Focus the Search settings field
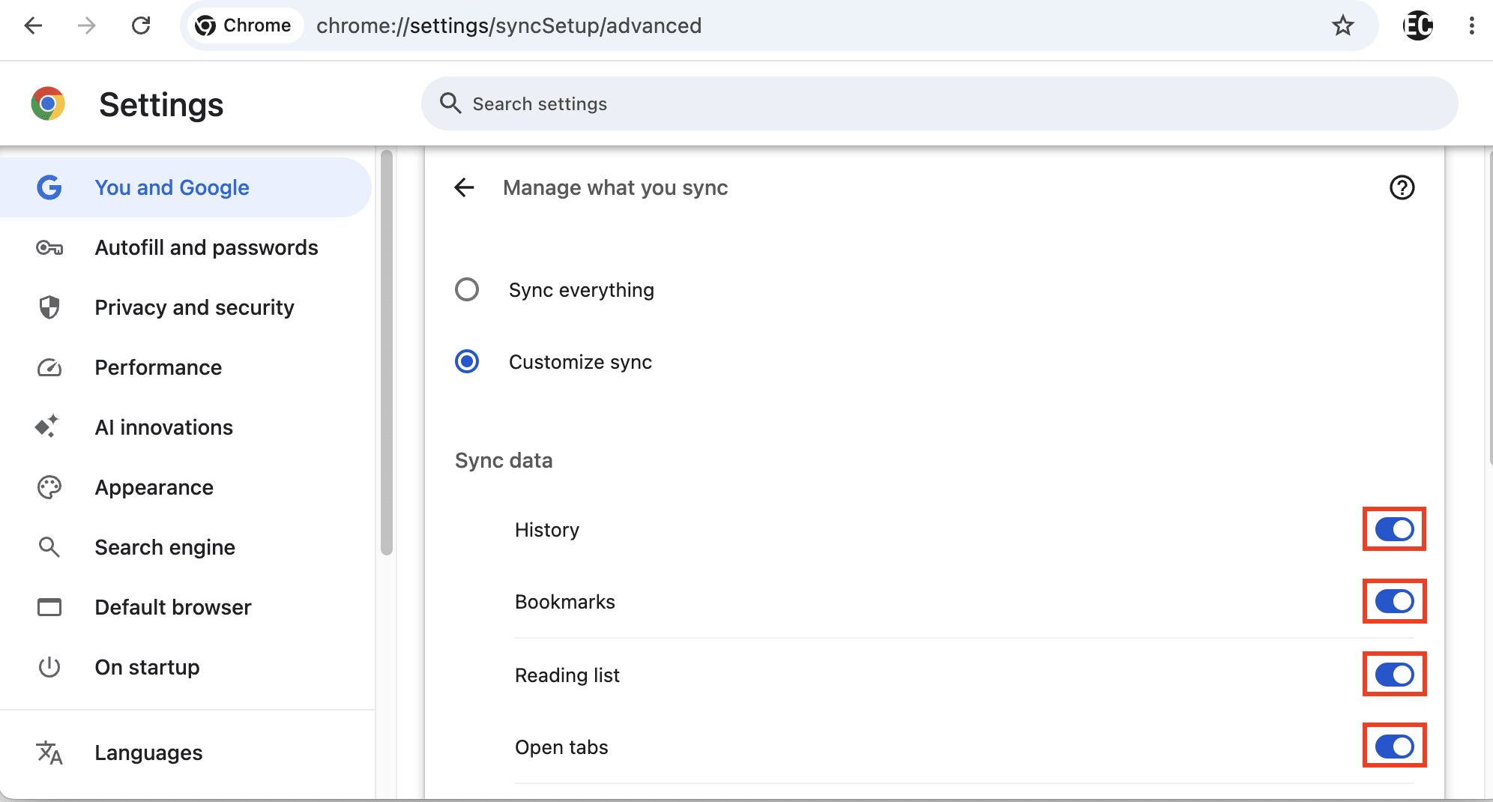1493x802 pixels. point(939,103)
